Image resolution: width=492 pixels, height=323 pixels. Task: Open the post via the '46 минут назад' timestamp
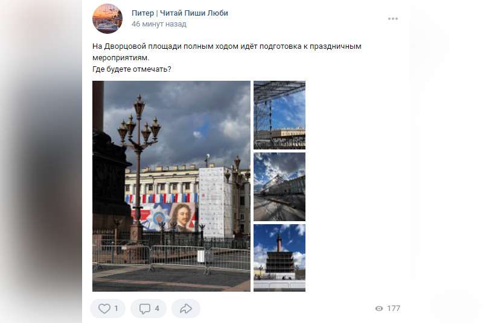(x=159, y=24)
